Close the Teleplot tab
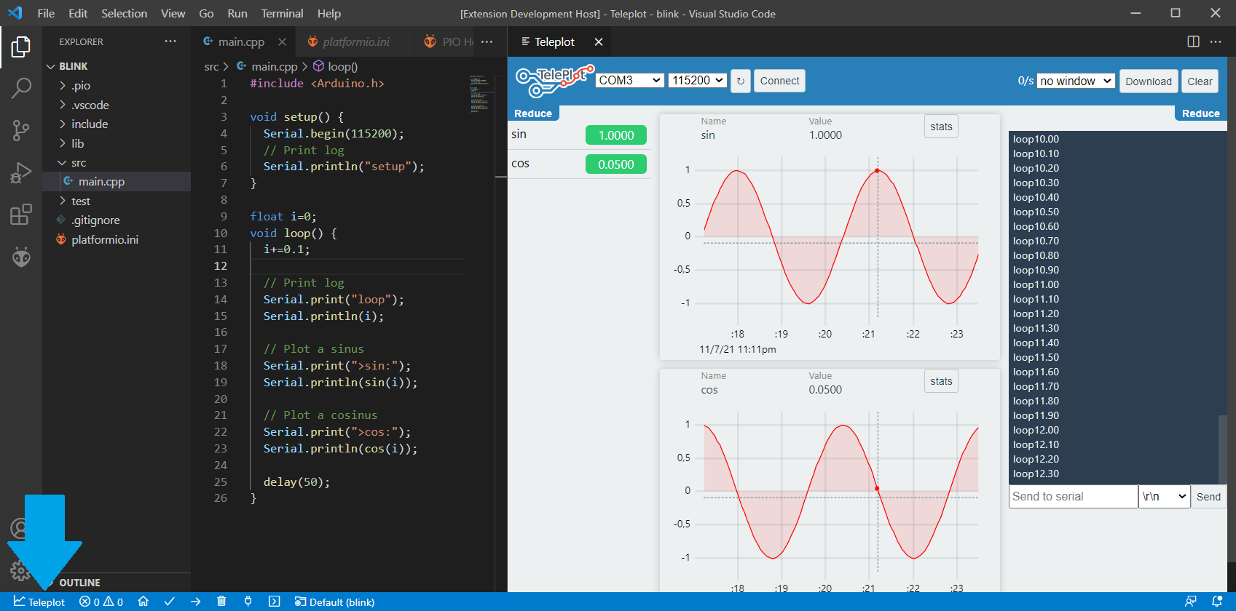Viewport: 1236px width, 611px height. click(599, 42)
